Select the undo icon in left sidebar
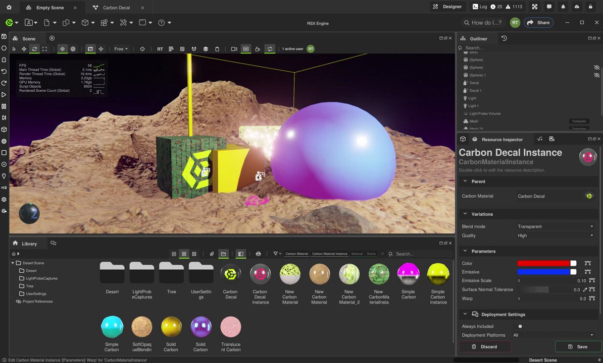 coord(4,72)
